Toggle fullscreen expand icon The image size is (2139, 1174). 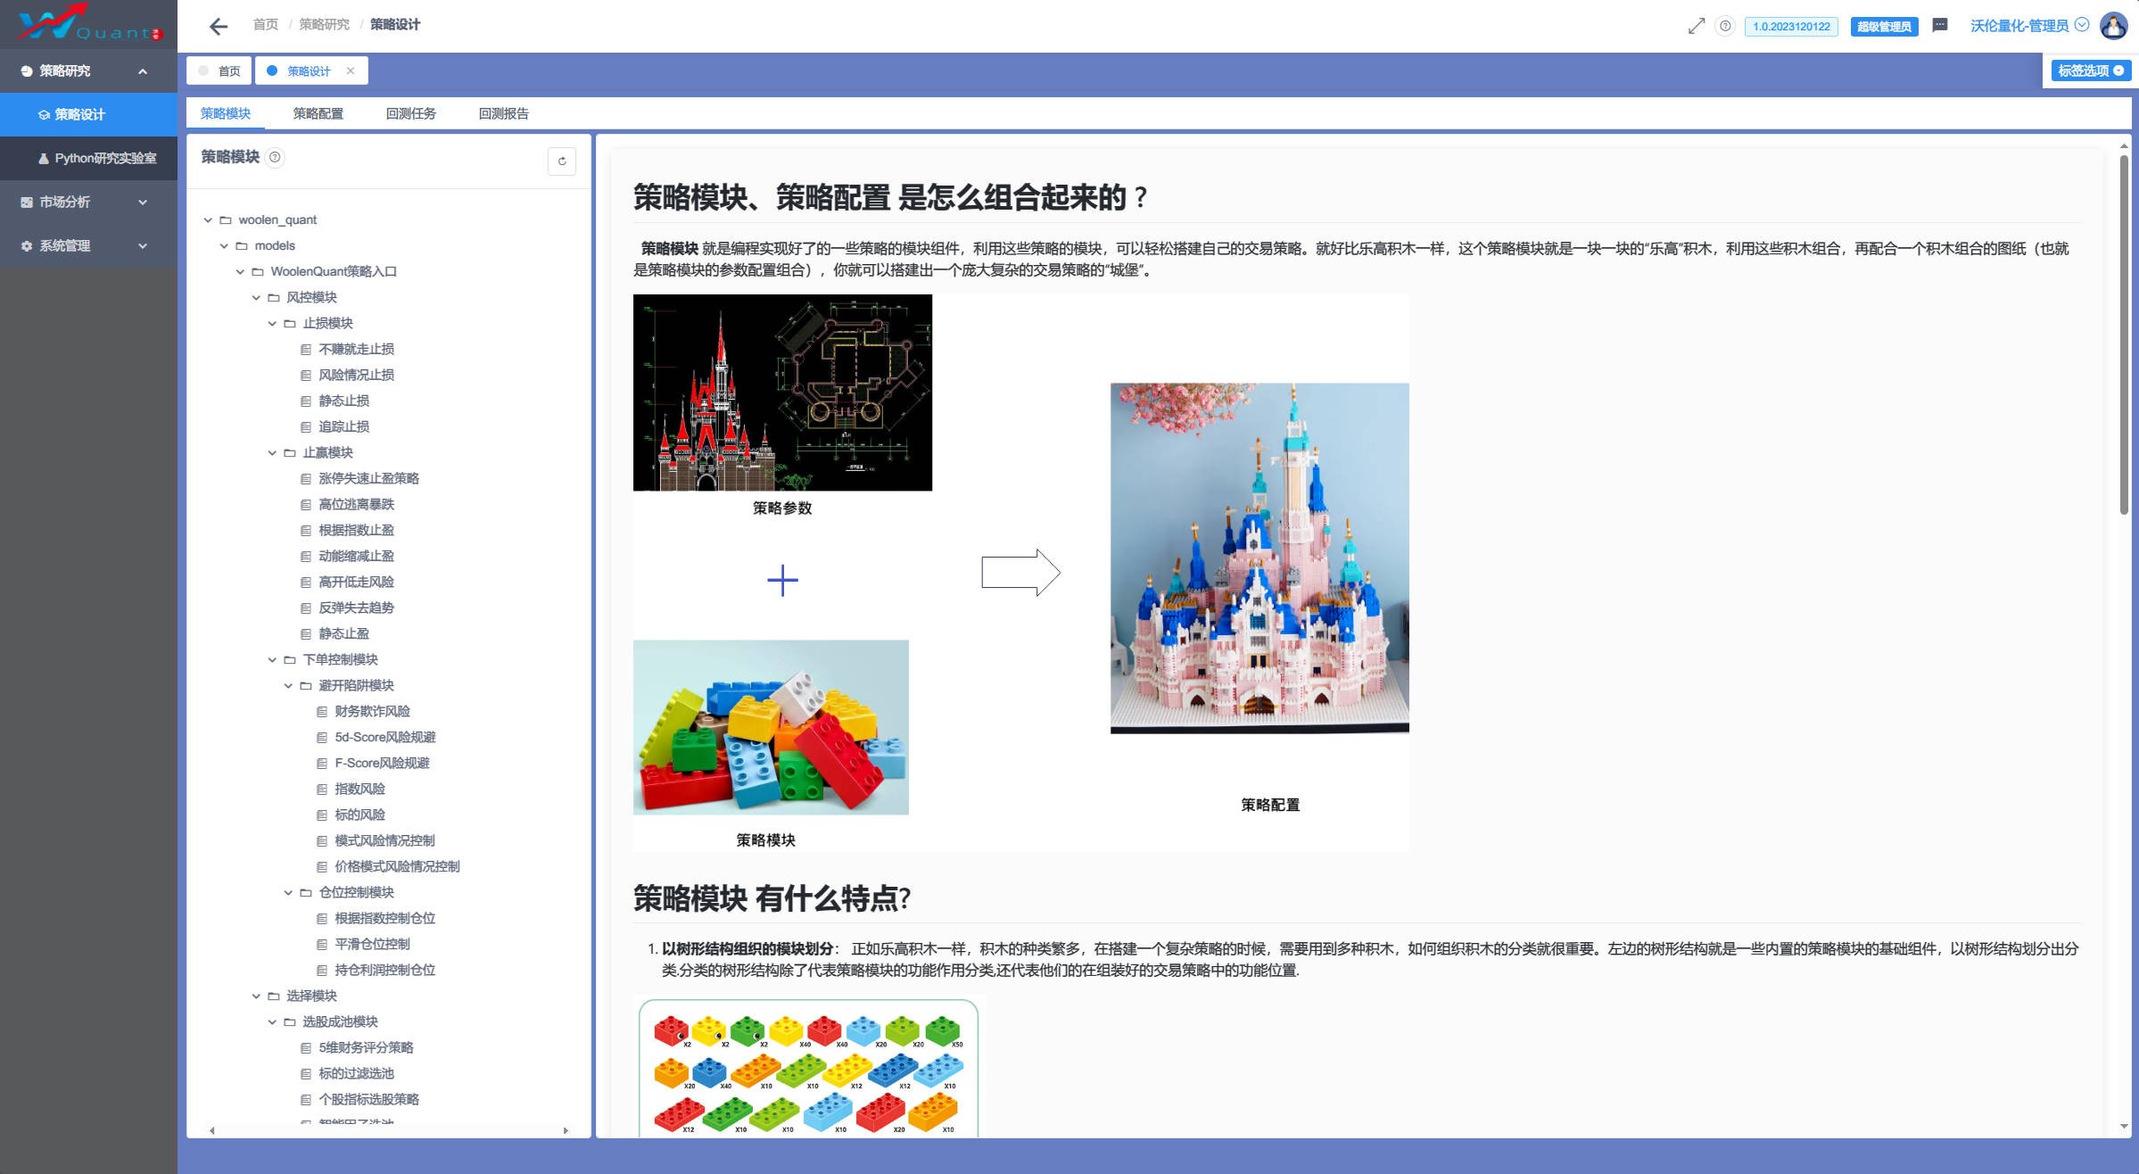coord(1696,26)
